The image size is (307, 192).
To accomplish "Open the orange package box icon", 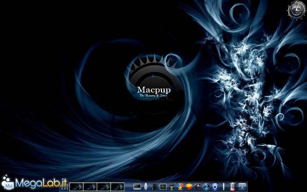I will point(189,187).
